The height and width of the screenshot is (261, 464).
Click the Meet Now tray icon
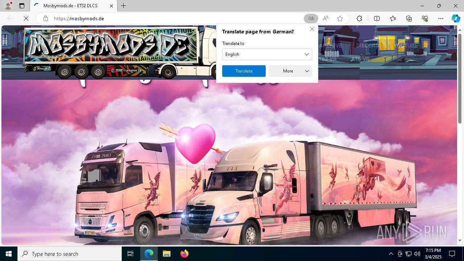[400, 254]
